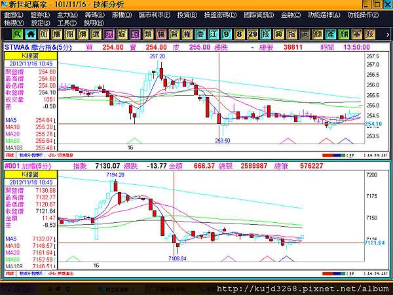Image resolution: width=393 pixels, height=295 pixels.
Task: Click the red 幅 toolbar icon
Action: pyautogui.click(x=161, y=34)
